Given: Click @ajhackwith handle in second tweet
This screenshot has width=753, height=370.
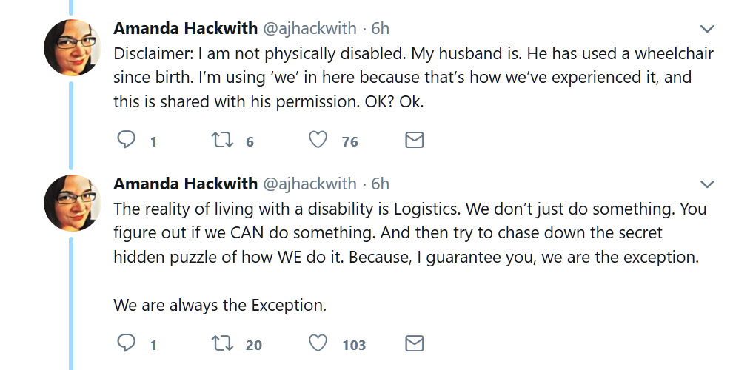Looking at the screenshot, I should click(309, 184).
